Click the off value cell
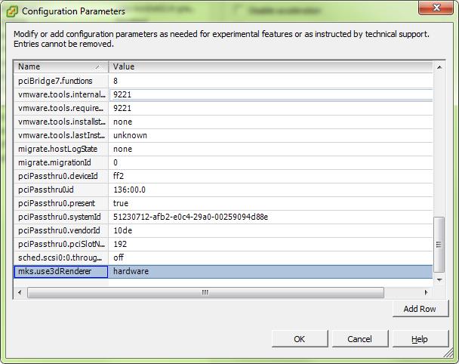 270,258
